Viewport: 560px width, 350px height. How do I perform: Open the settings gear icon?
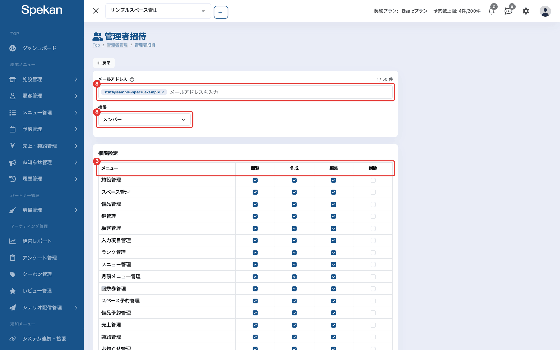[x=526, y=11]
